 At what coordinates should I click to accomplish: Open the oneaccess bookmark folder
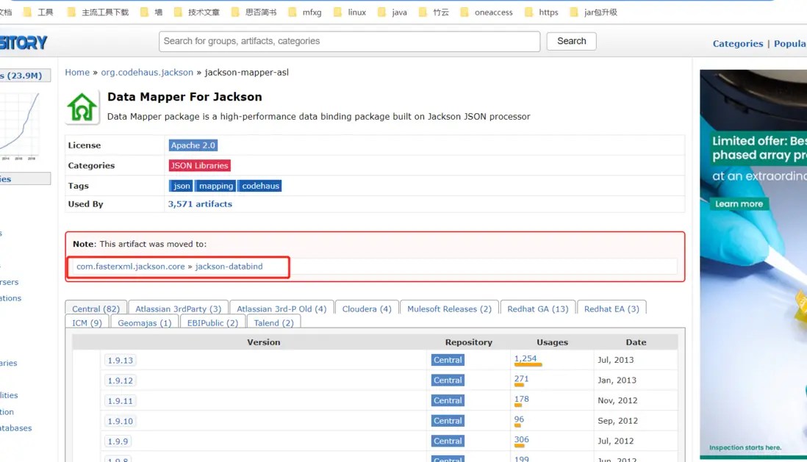click(487, 12)
